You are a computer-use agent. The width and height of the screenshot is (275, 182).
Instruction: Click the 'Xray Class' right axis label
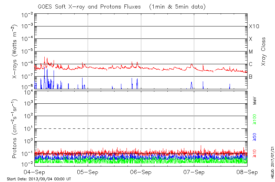tap(264, 52)
